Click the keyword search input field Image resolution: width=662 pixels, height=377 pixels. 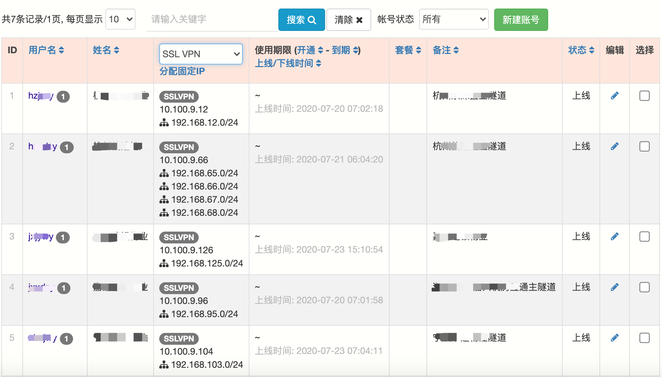(x=211, y=19)
